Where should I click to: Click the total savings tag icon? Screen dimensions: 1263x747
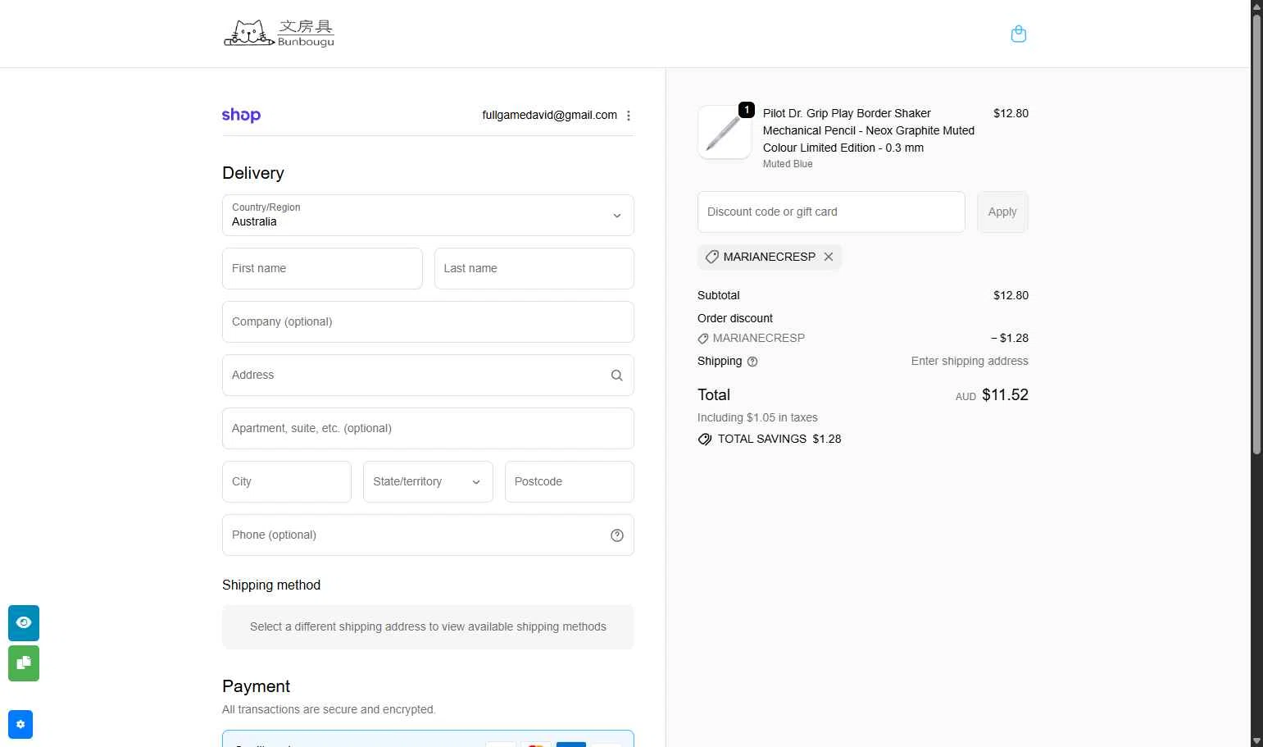coord(705,440)
